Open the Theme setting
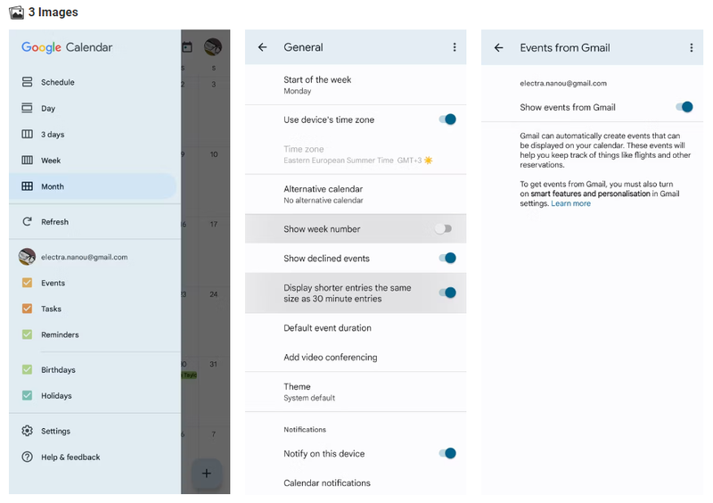 (356, 392)
